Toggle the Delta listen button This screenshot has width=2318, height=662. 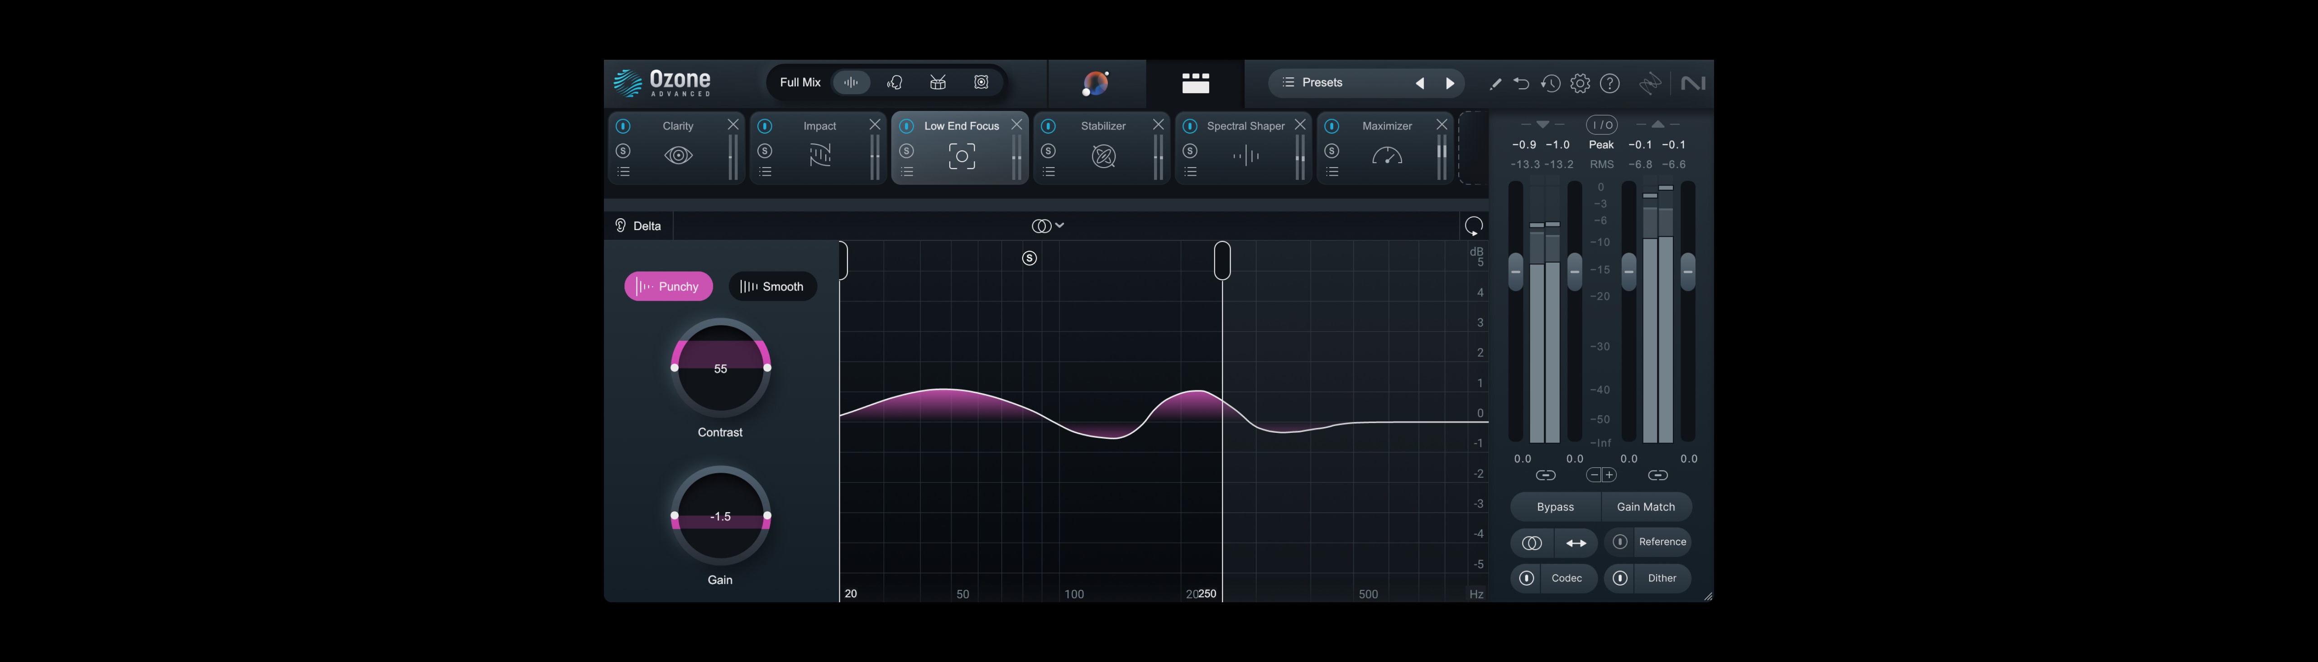638,226
